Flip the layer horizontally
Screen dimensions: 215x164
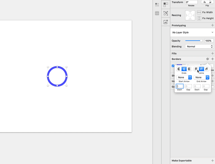[x=204, y=2]
